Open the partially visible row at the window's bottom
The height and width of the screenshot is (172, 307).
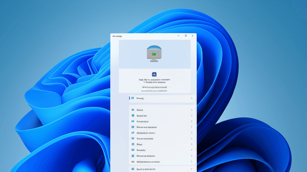pyautogui.click(x=162, y=169)
